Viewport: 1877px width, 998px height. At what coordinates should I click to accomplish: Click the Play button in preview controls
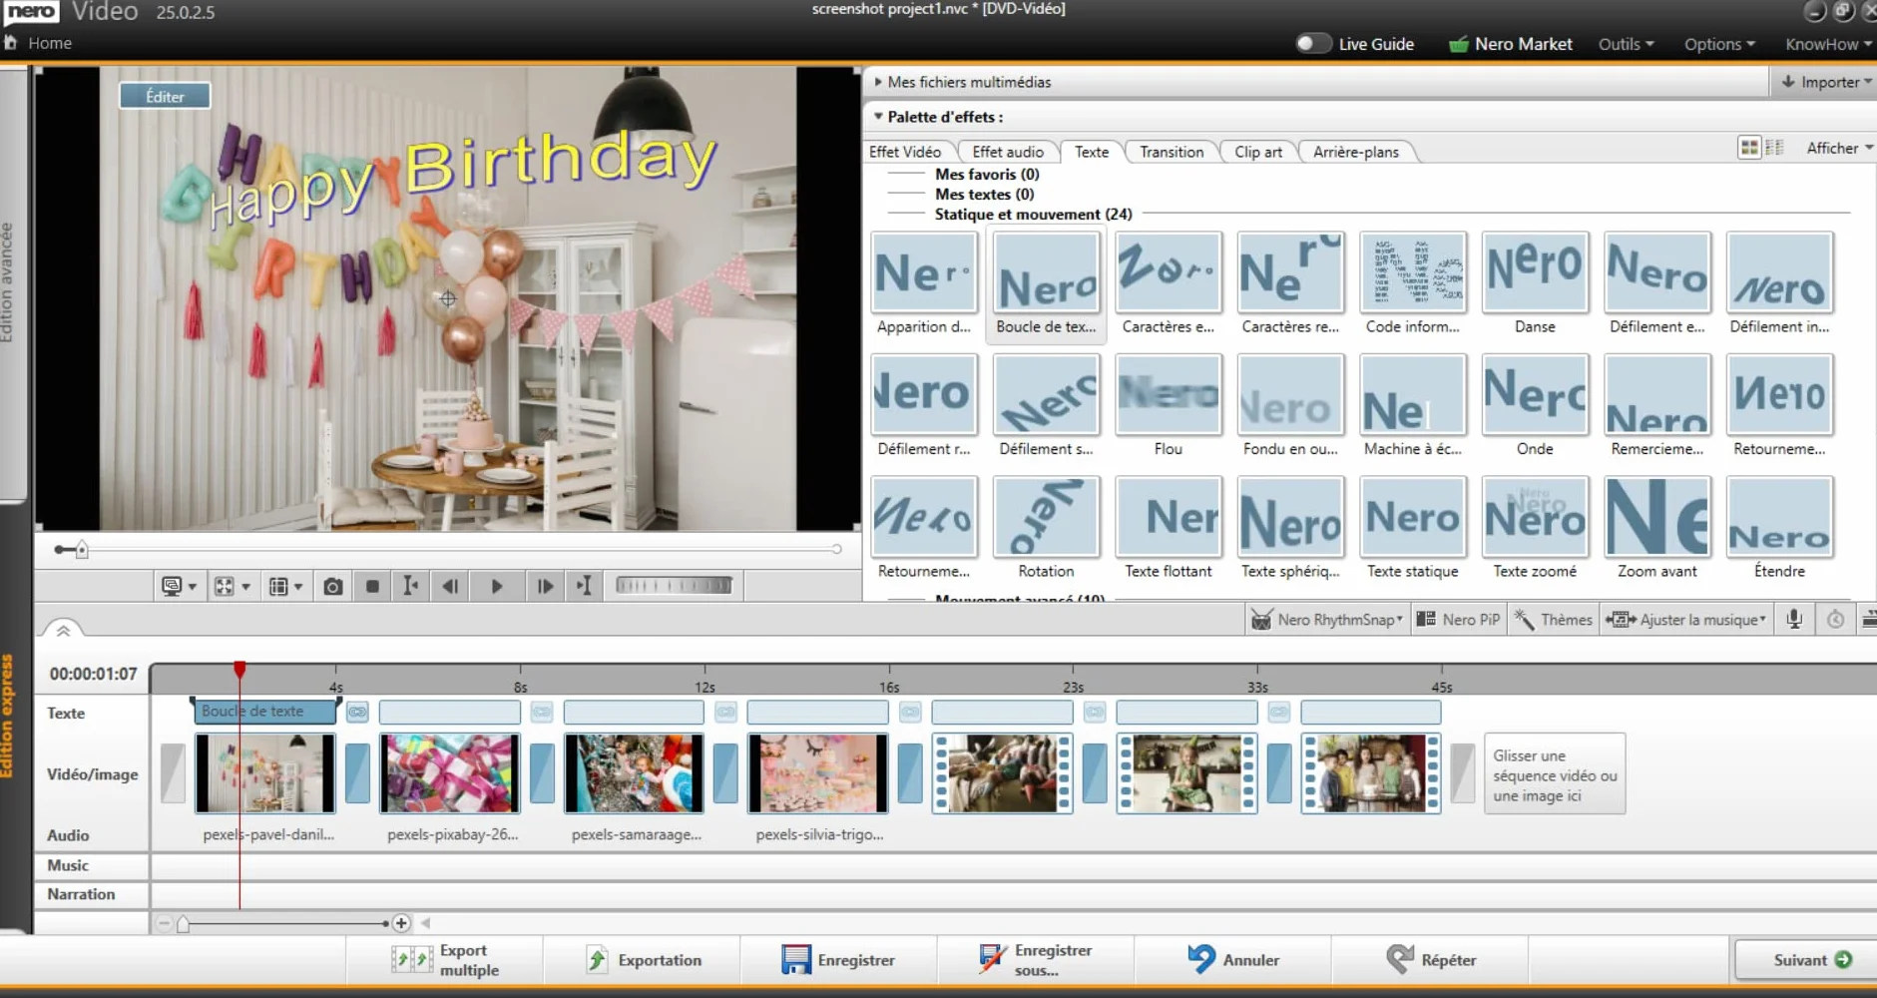497,586
